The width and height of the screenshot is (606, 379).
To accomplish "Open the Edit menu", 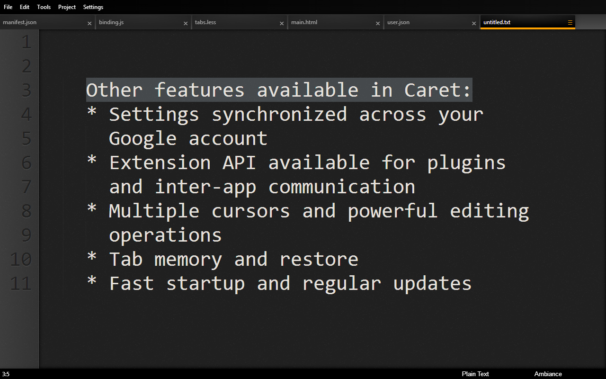I will coord(25,7).
